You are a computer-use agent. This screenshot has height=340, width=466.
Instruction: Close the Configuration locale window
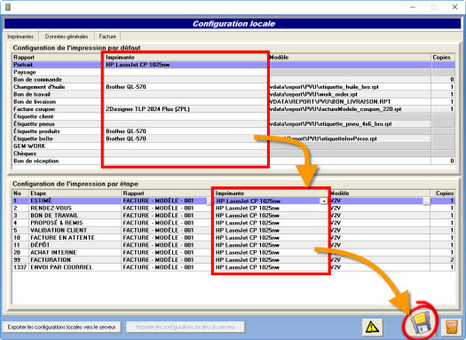(454, 7)
